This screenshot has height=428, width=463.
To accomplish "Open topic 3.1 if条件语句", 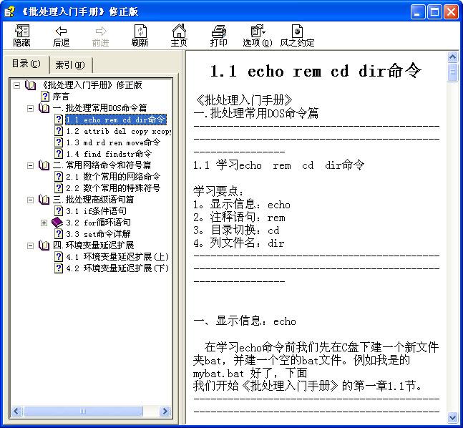I will [97, 211].
